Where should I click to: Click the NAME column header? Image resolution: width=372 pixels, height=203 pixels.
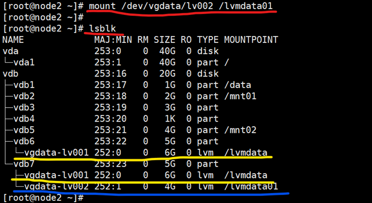click(x=13, y=40)
